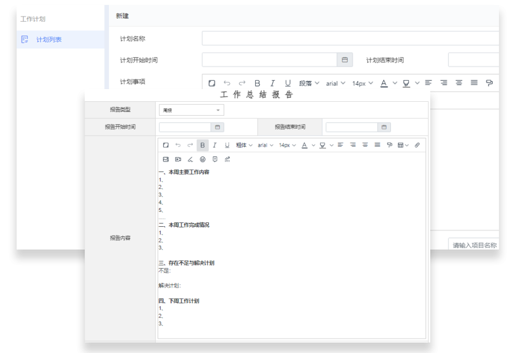515x353 pixels.
Task: Apply highlight color in the report editor
Action: click(x=322, y=145)
